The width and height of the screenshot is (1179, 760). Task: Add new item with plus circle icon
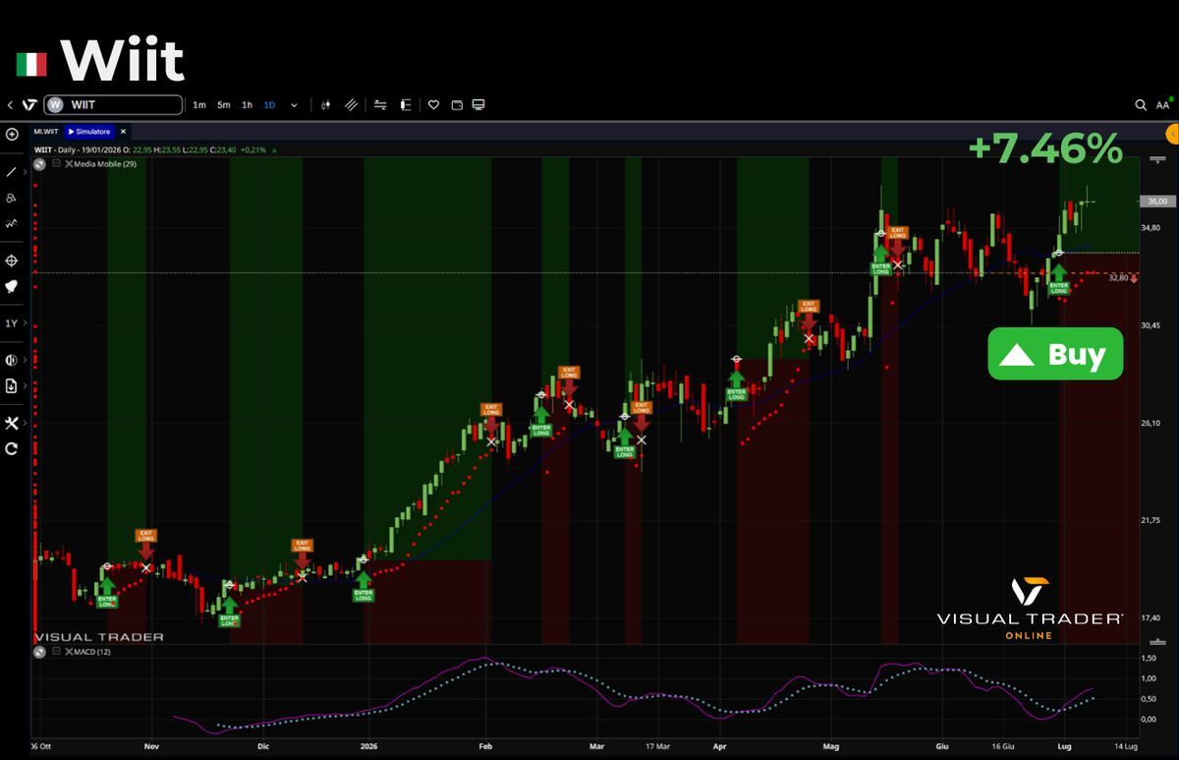tap(12, 133)
